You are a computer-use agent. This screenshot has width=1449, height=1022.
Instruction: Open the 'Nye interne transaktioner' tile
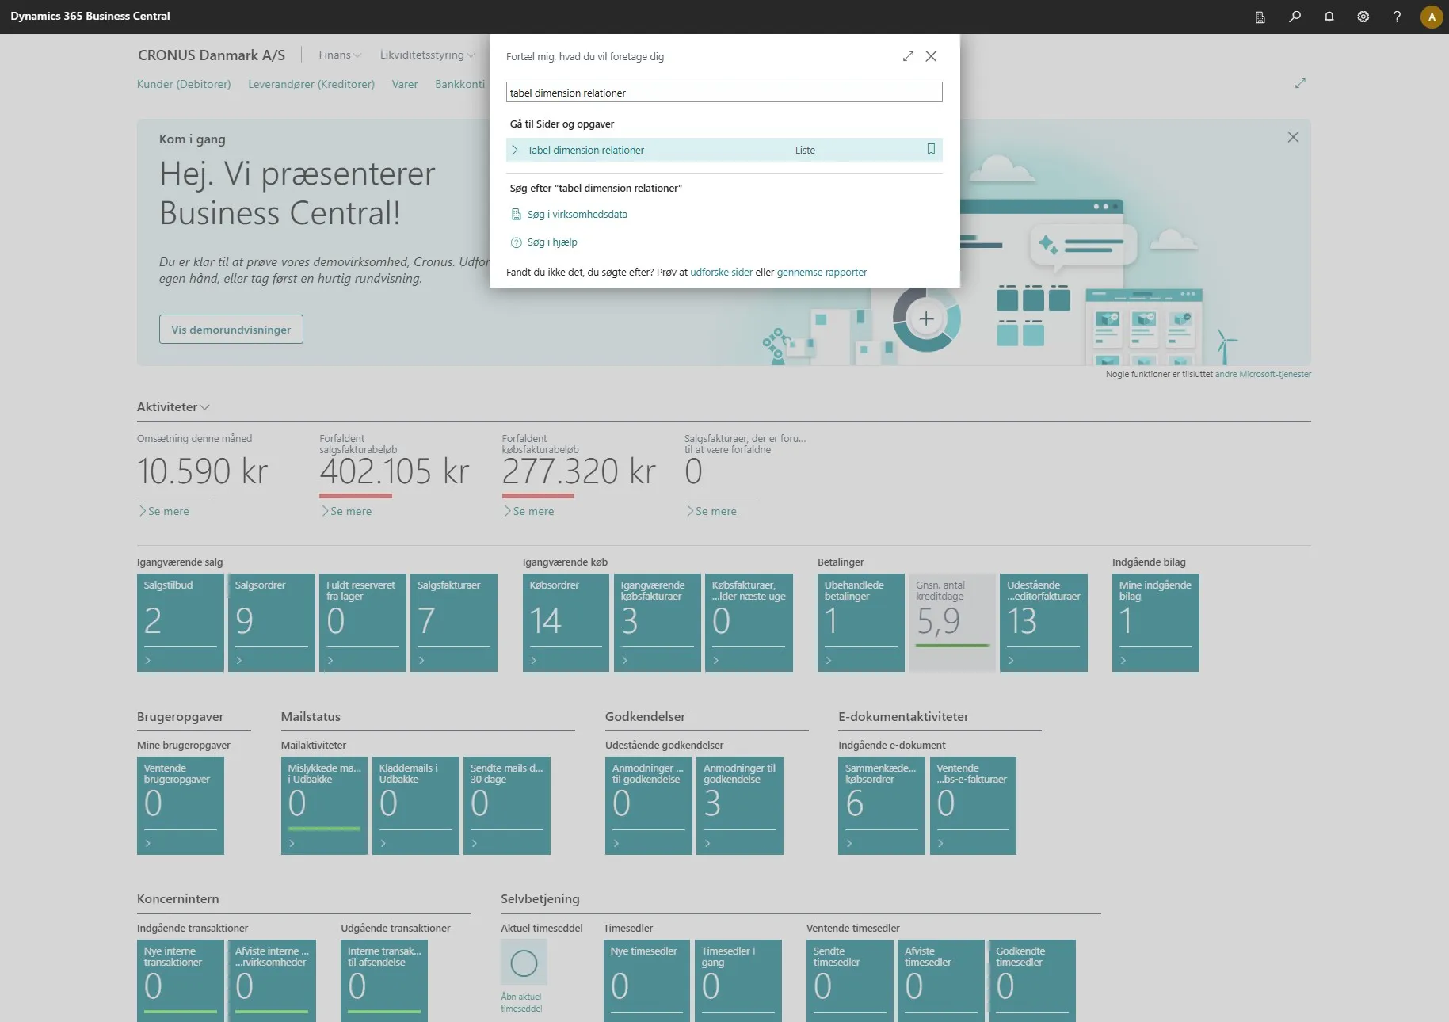[181, 981]
